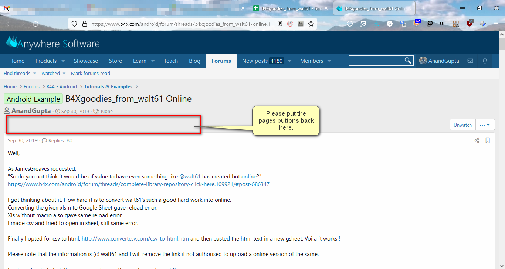The image size is (505, 269).
Task: Open the Blog nav item
Action: 194,61
